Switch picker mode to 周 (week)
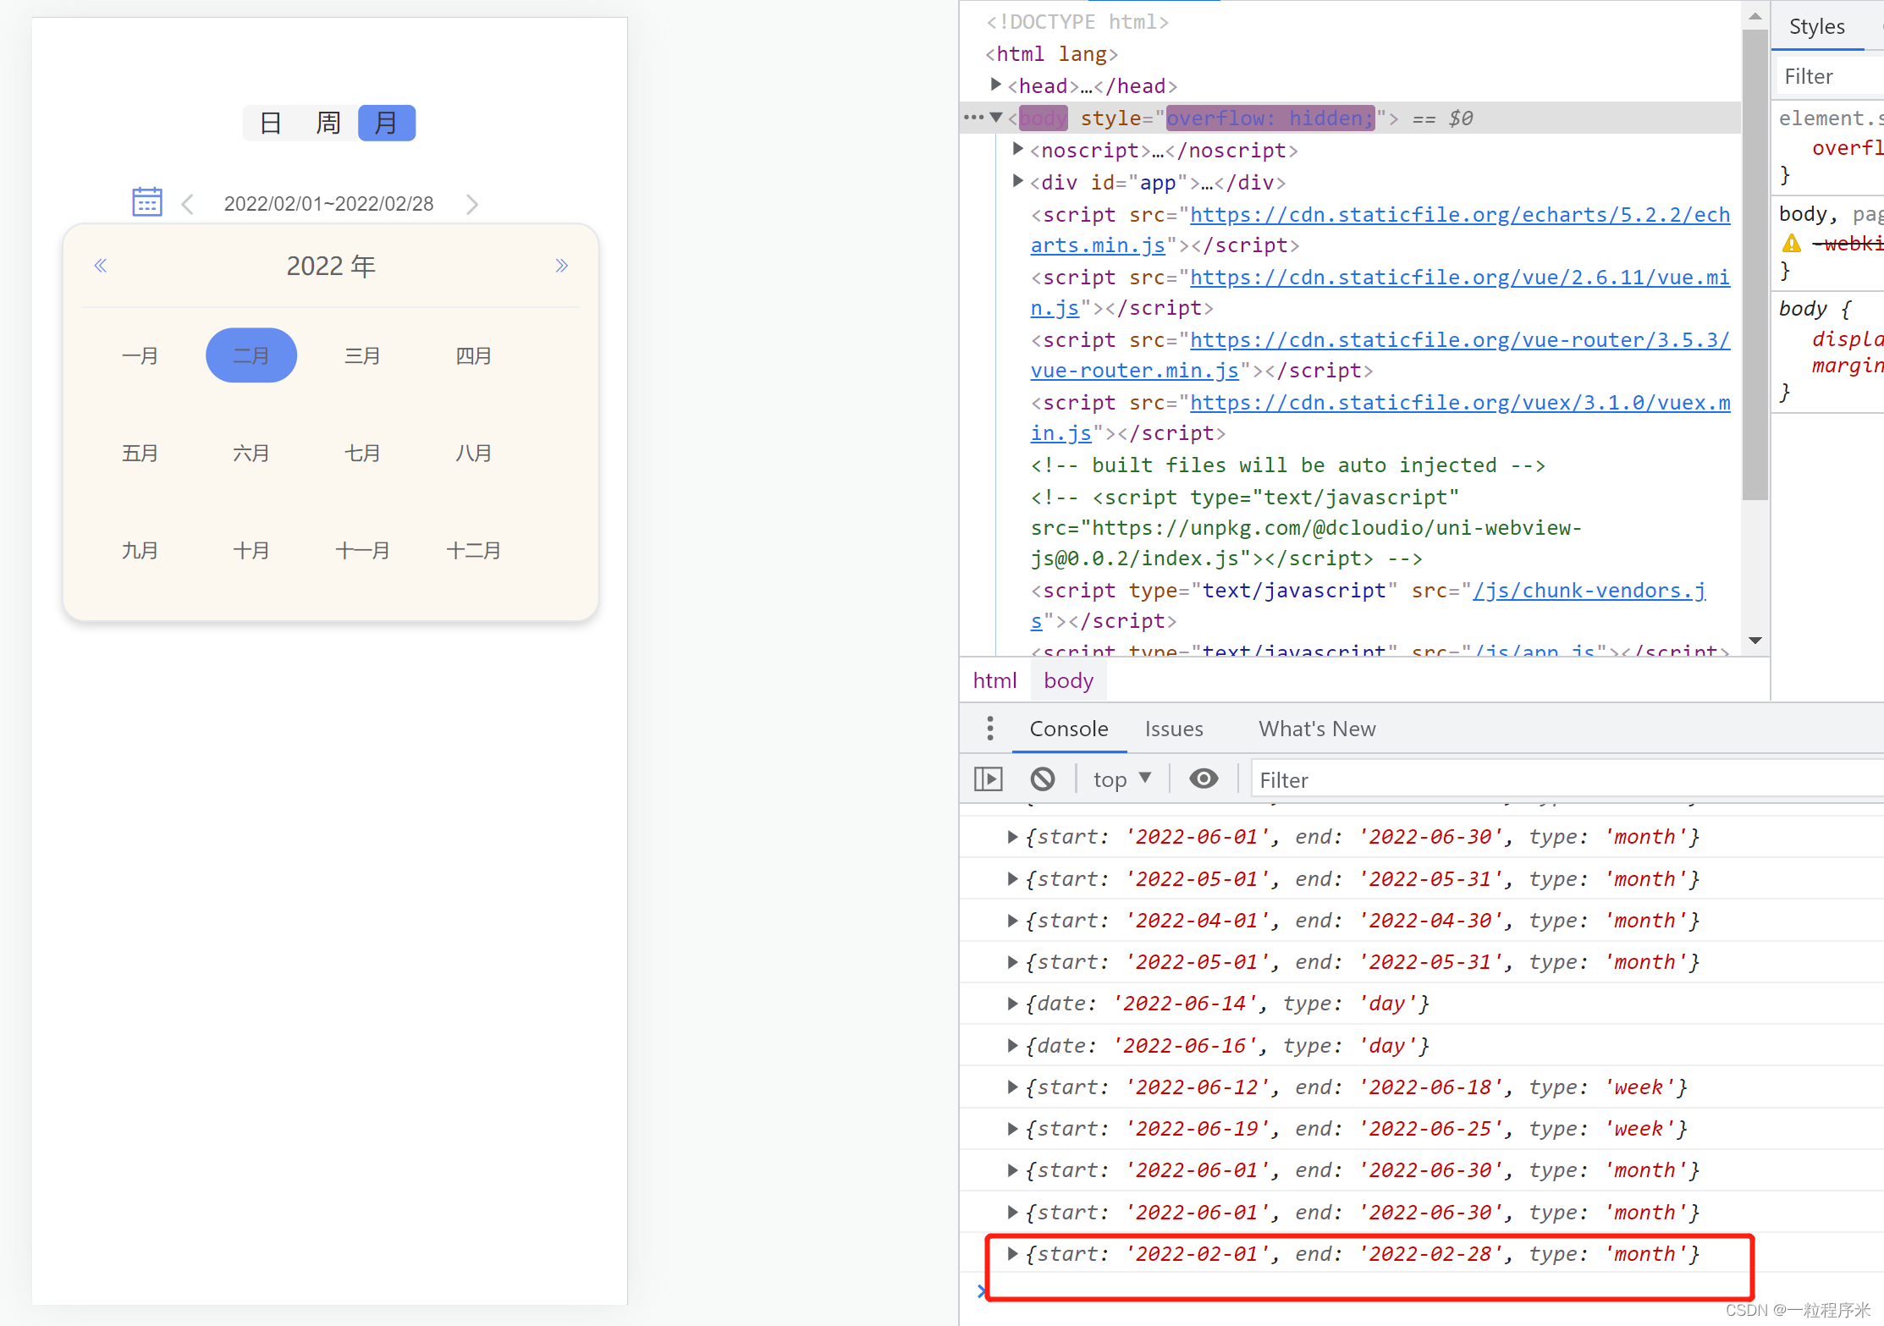1884x1326 pixels. click(x=328, y=124)
